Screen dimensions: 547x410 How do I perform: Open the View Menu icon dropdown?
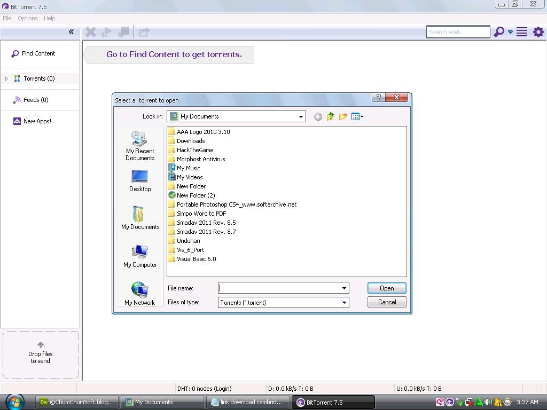pyautogui.click(x=357, y=116)
